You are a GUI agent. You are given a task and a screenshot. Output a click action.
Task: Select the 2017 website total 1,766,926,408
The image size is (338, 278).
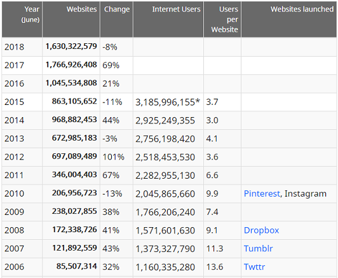coord(71,64)
